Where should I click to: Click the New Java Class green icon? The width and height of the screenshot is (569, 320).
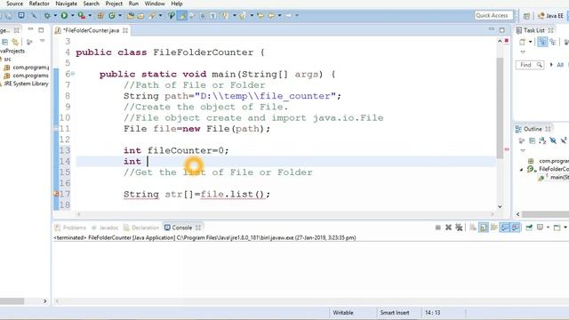coord(112,16)
